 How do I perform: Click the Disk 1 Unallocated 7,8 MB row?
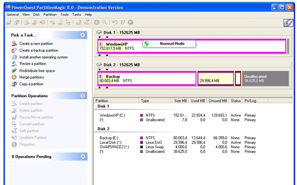[178, 120]
